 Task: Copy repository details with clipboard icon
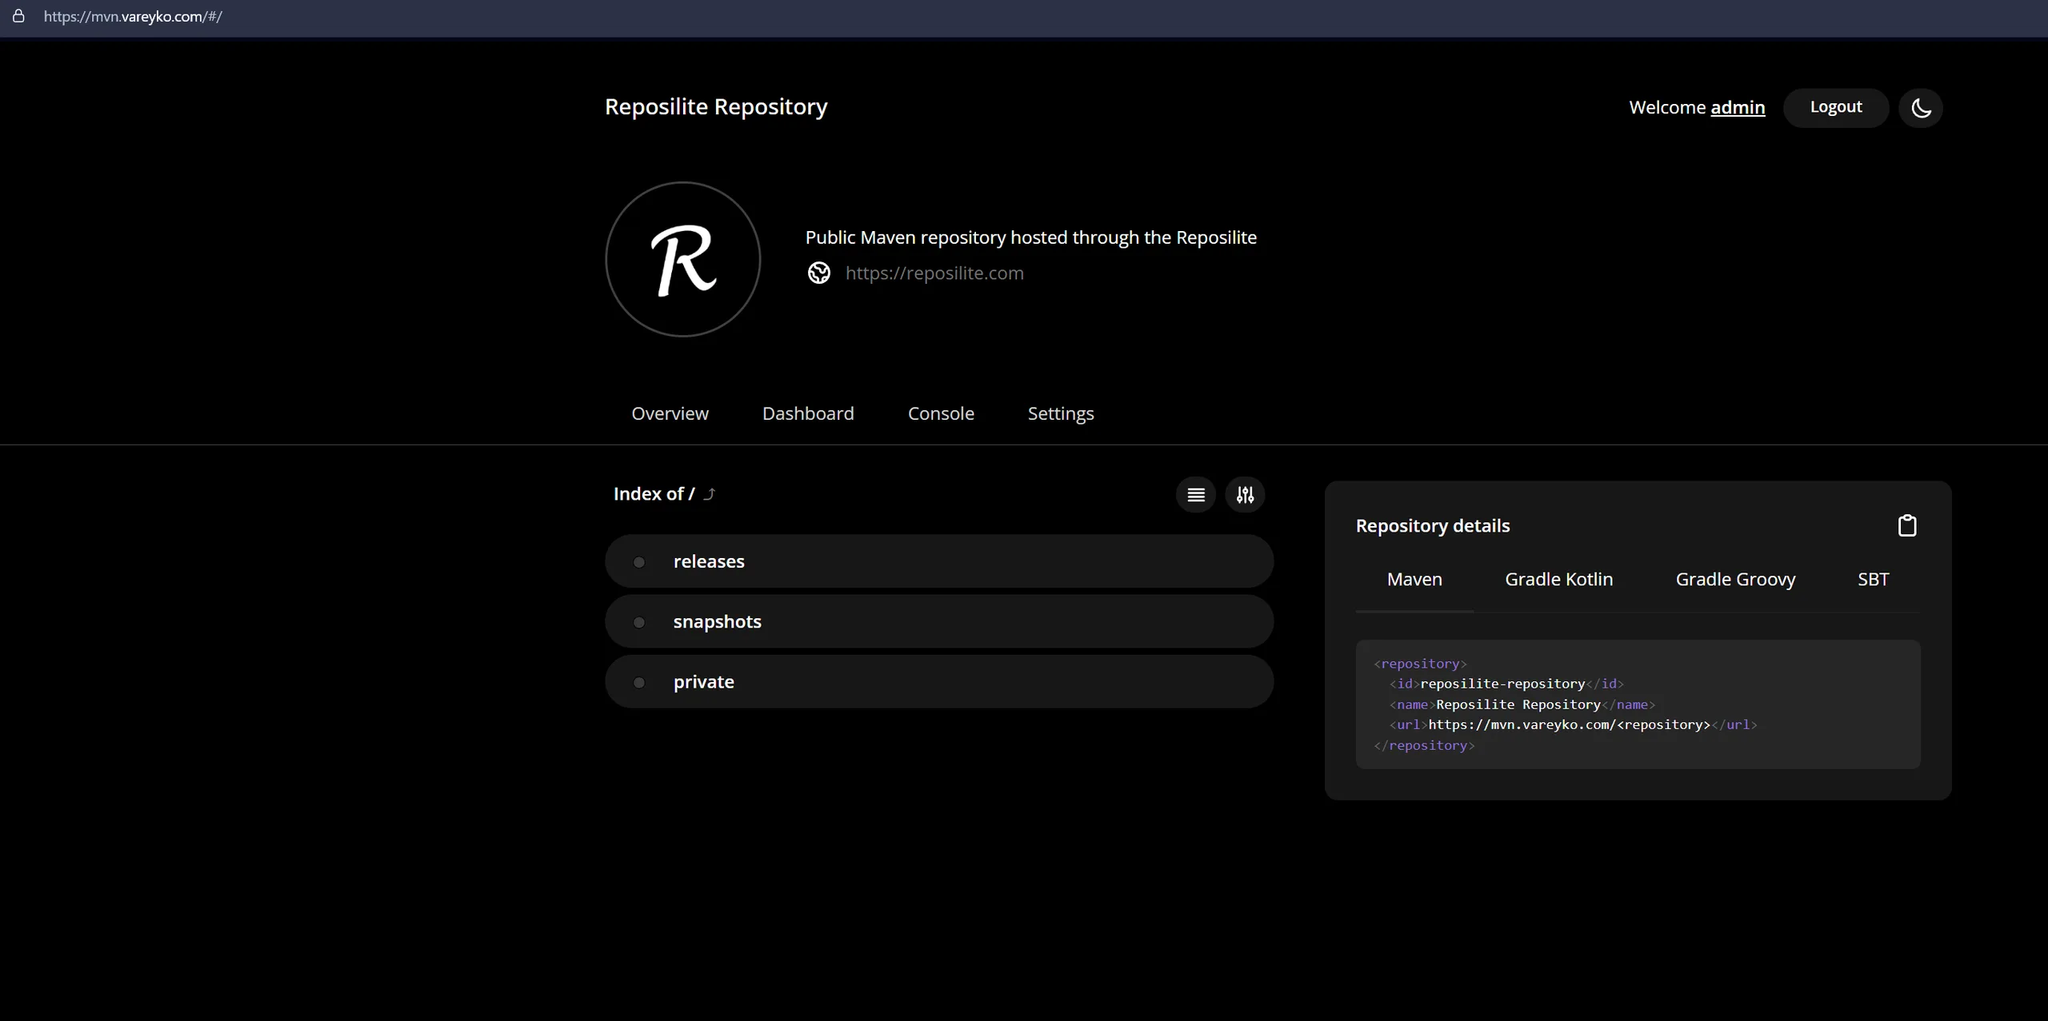coord(1907,525)
